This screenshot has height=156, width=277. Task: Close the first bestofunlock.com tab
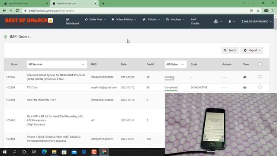pos(47,3)
